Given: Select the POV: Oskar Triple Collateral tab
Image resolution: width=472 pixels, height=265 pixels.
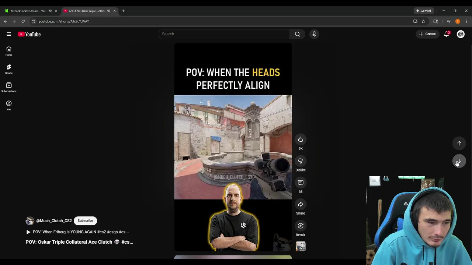Looking at the screenshot, I should [x=87, y=11].
